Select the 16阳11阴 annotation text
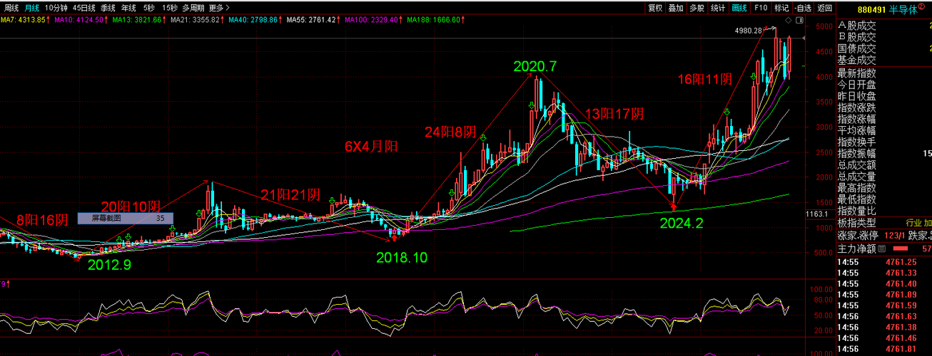 tap(705, 79)
